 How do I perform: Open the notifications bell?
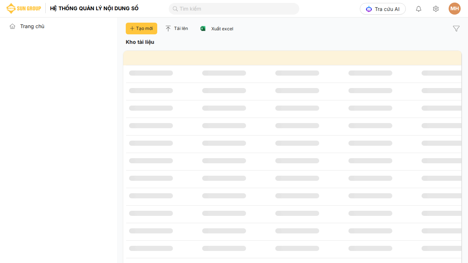pos(419,9)
